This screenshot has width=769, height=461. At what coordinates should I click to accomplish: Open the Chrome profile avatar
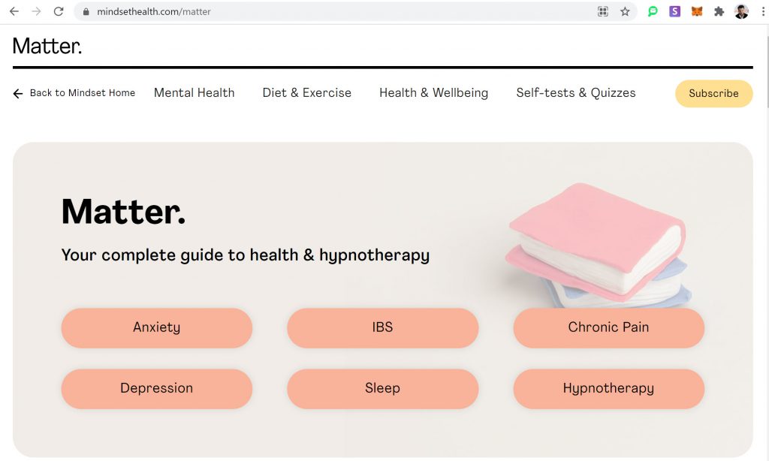click(741, 11)
